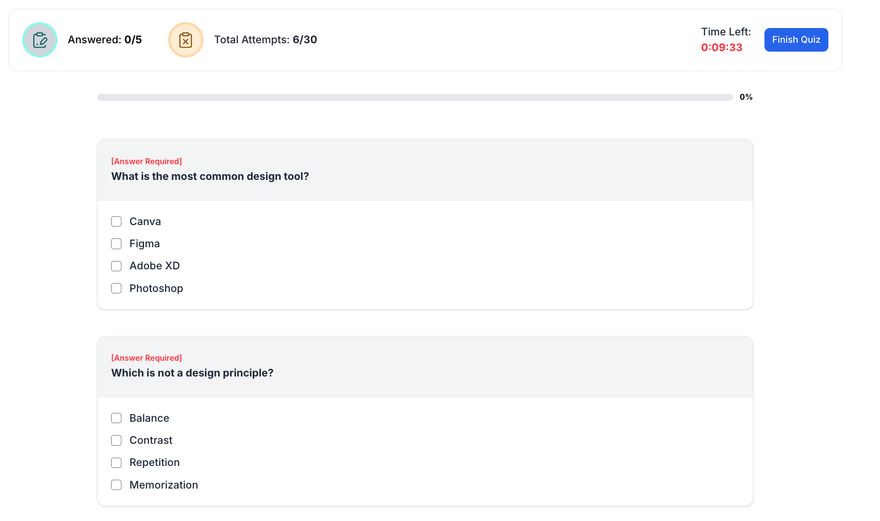Tick the Repetition checkbox
The width and height of the screenshot is (880, 521).
[x=117, y=463]
